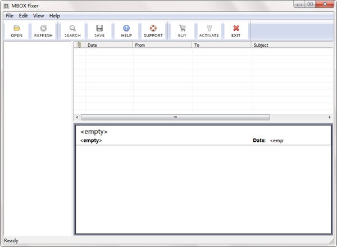
Task: Click the Refresh toolbar icon
Action: 43,28
